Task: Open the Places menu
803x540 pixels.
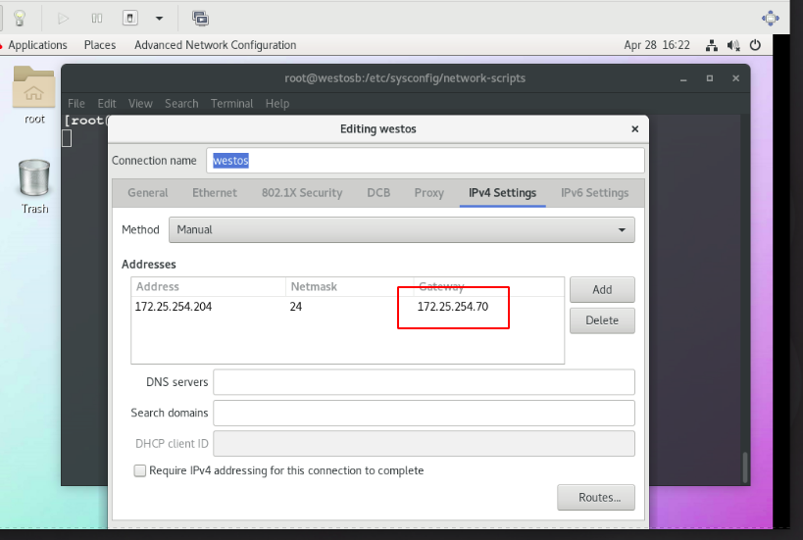Action: (x=100, y=45)
